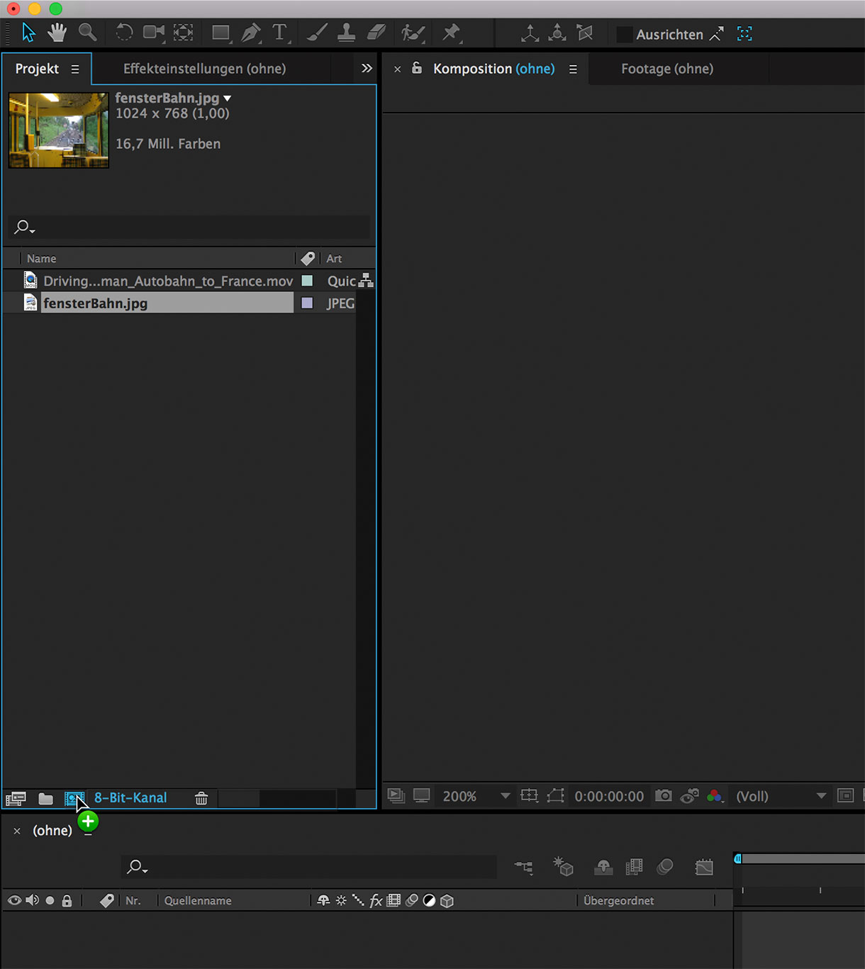Toggle the lock on Komposition panel
The width and height of the screenshot is (865, 969).
(x=417, y=68)
